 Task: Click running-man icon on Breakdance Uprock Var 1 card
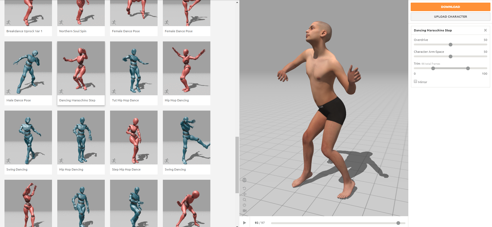pyautogui.click(x=8, y=22)
